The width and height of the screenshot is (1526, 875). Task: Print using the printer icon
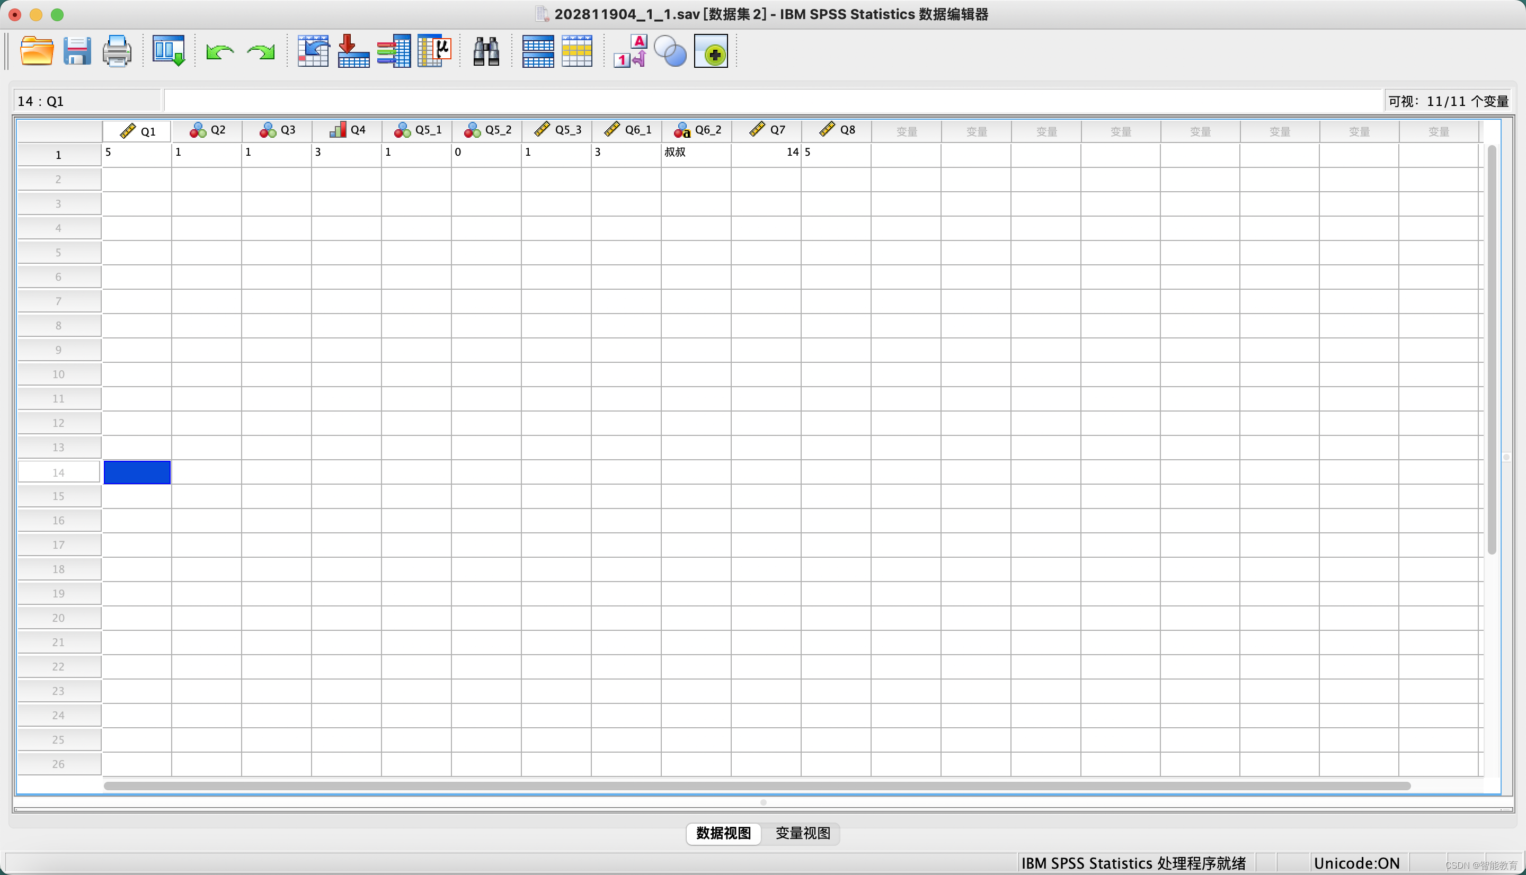(x=117, y=51)
